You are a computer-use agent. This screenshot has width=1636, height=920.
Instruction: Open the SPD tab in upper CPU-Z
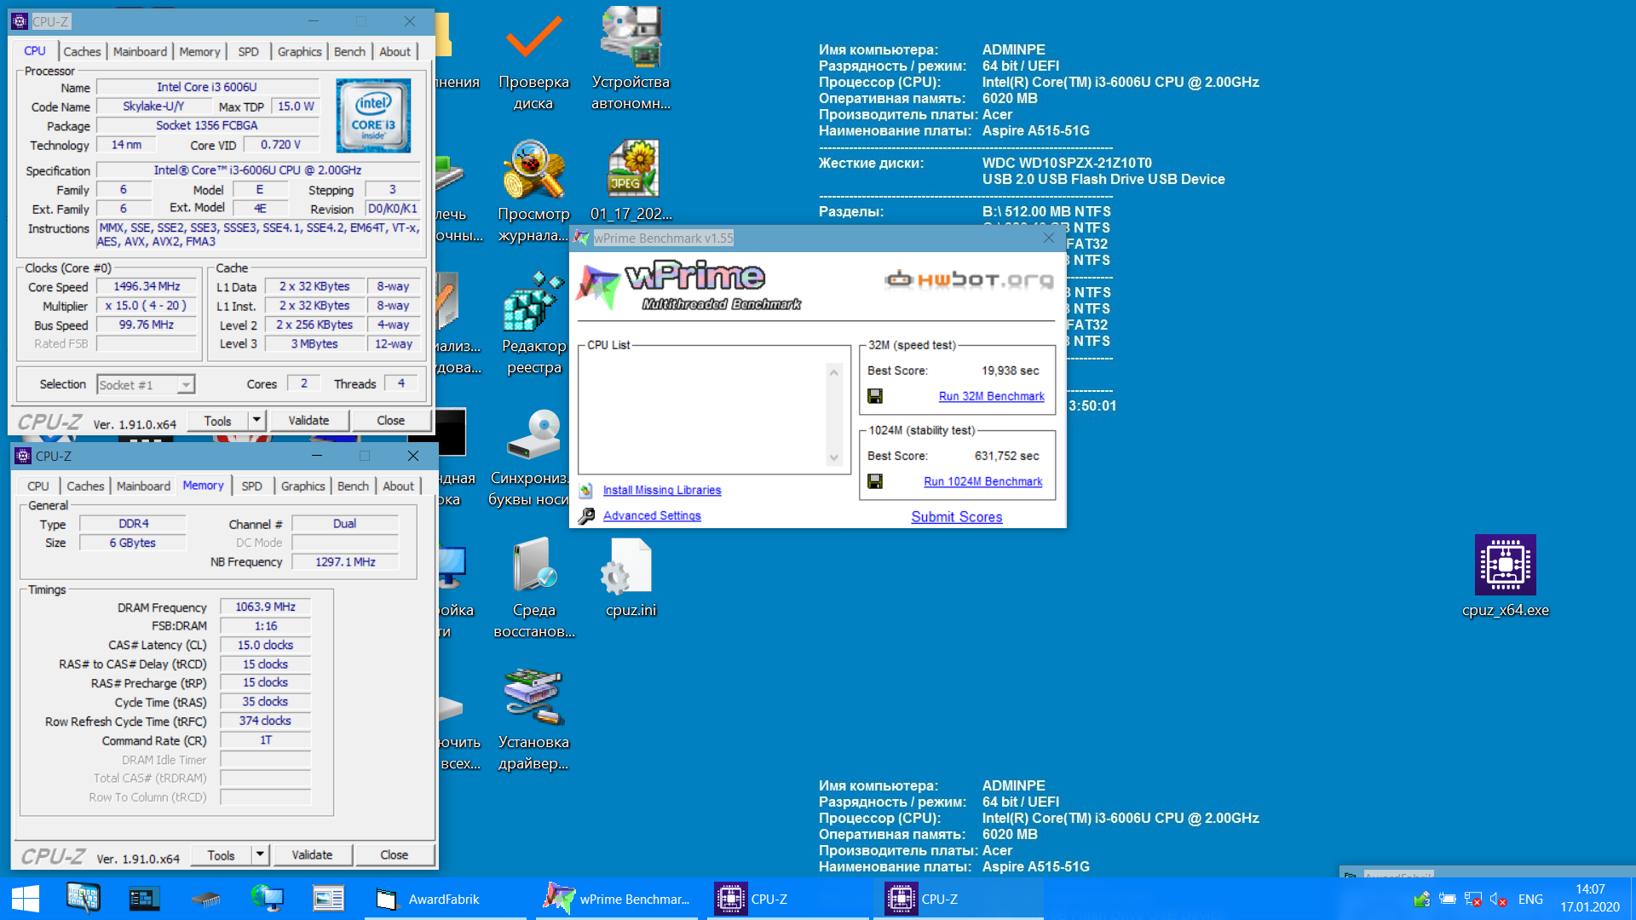(x=248, y=52)
